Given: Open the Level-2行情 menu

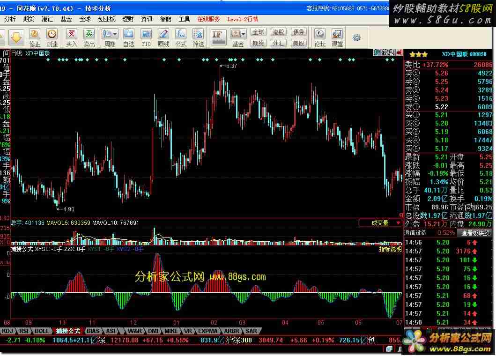Looking at the screenshot, I should pyautogui.click(x=243, y=19).
